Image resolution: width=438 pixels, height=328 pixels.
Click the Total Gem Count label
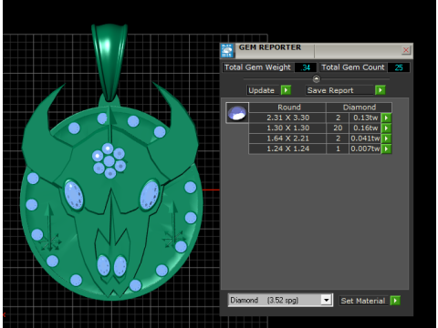point(353,67)
